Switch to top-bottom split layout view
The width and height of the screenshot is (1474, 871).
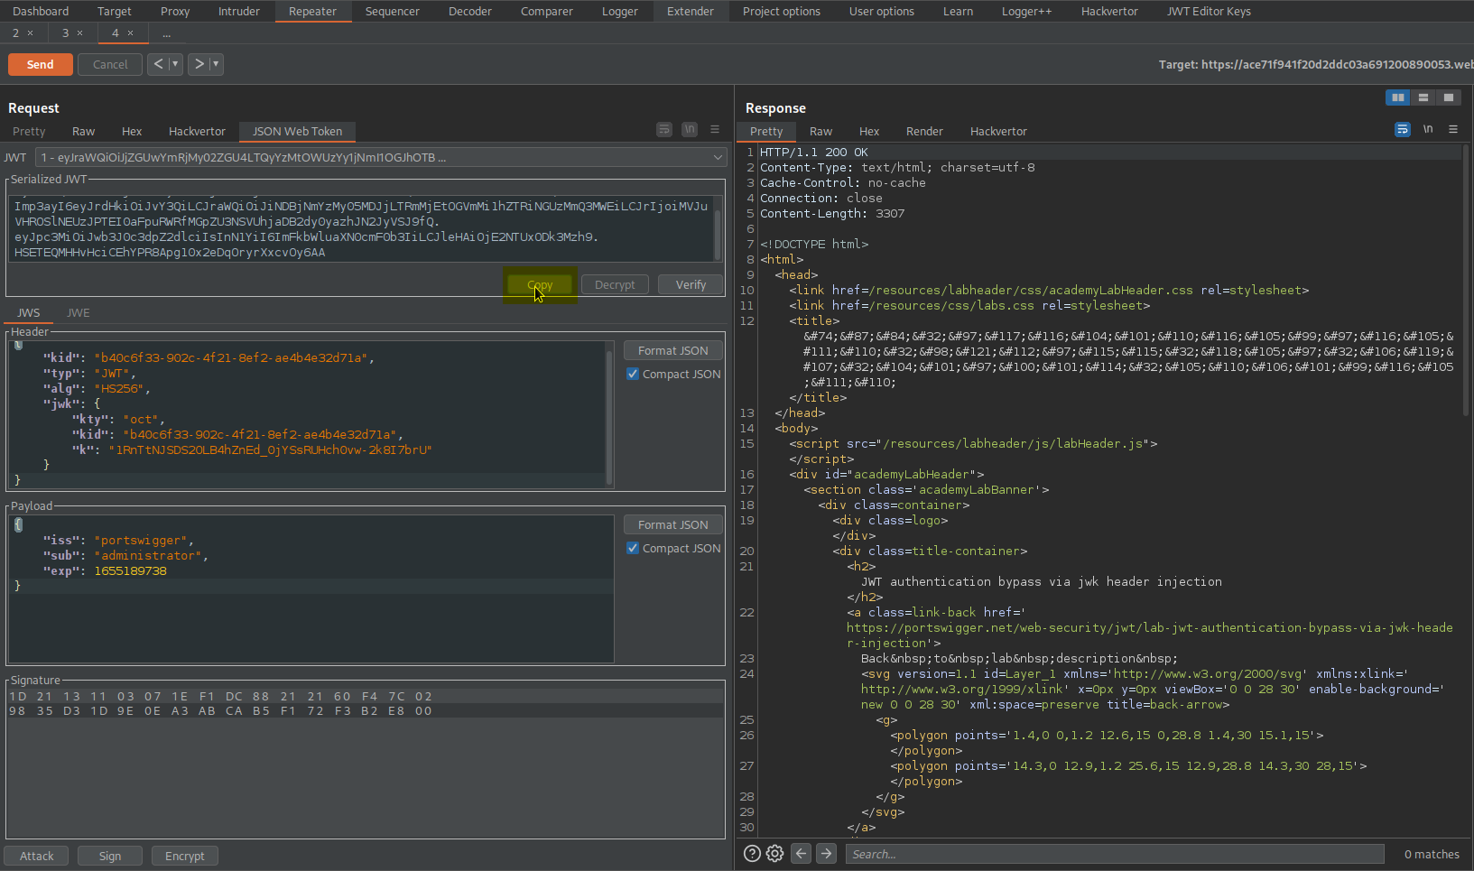coord(1423,97)
